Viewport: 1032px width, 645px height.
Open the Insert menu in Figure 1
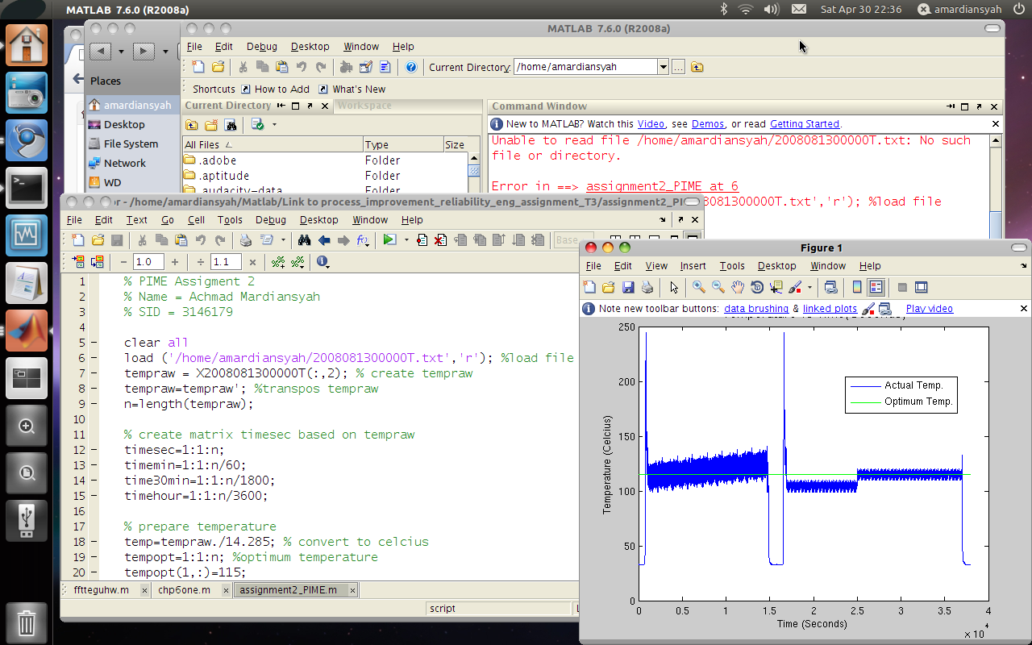693,265
